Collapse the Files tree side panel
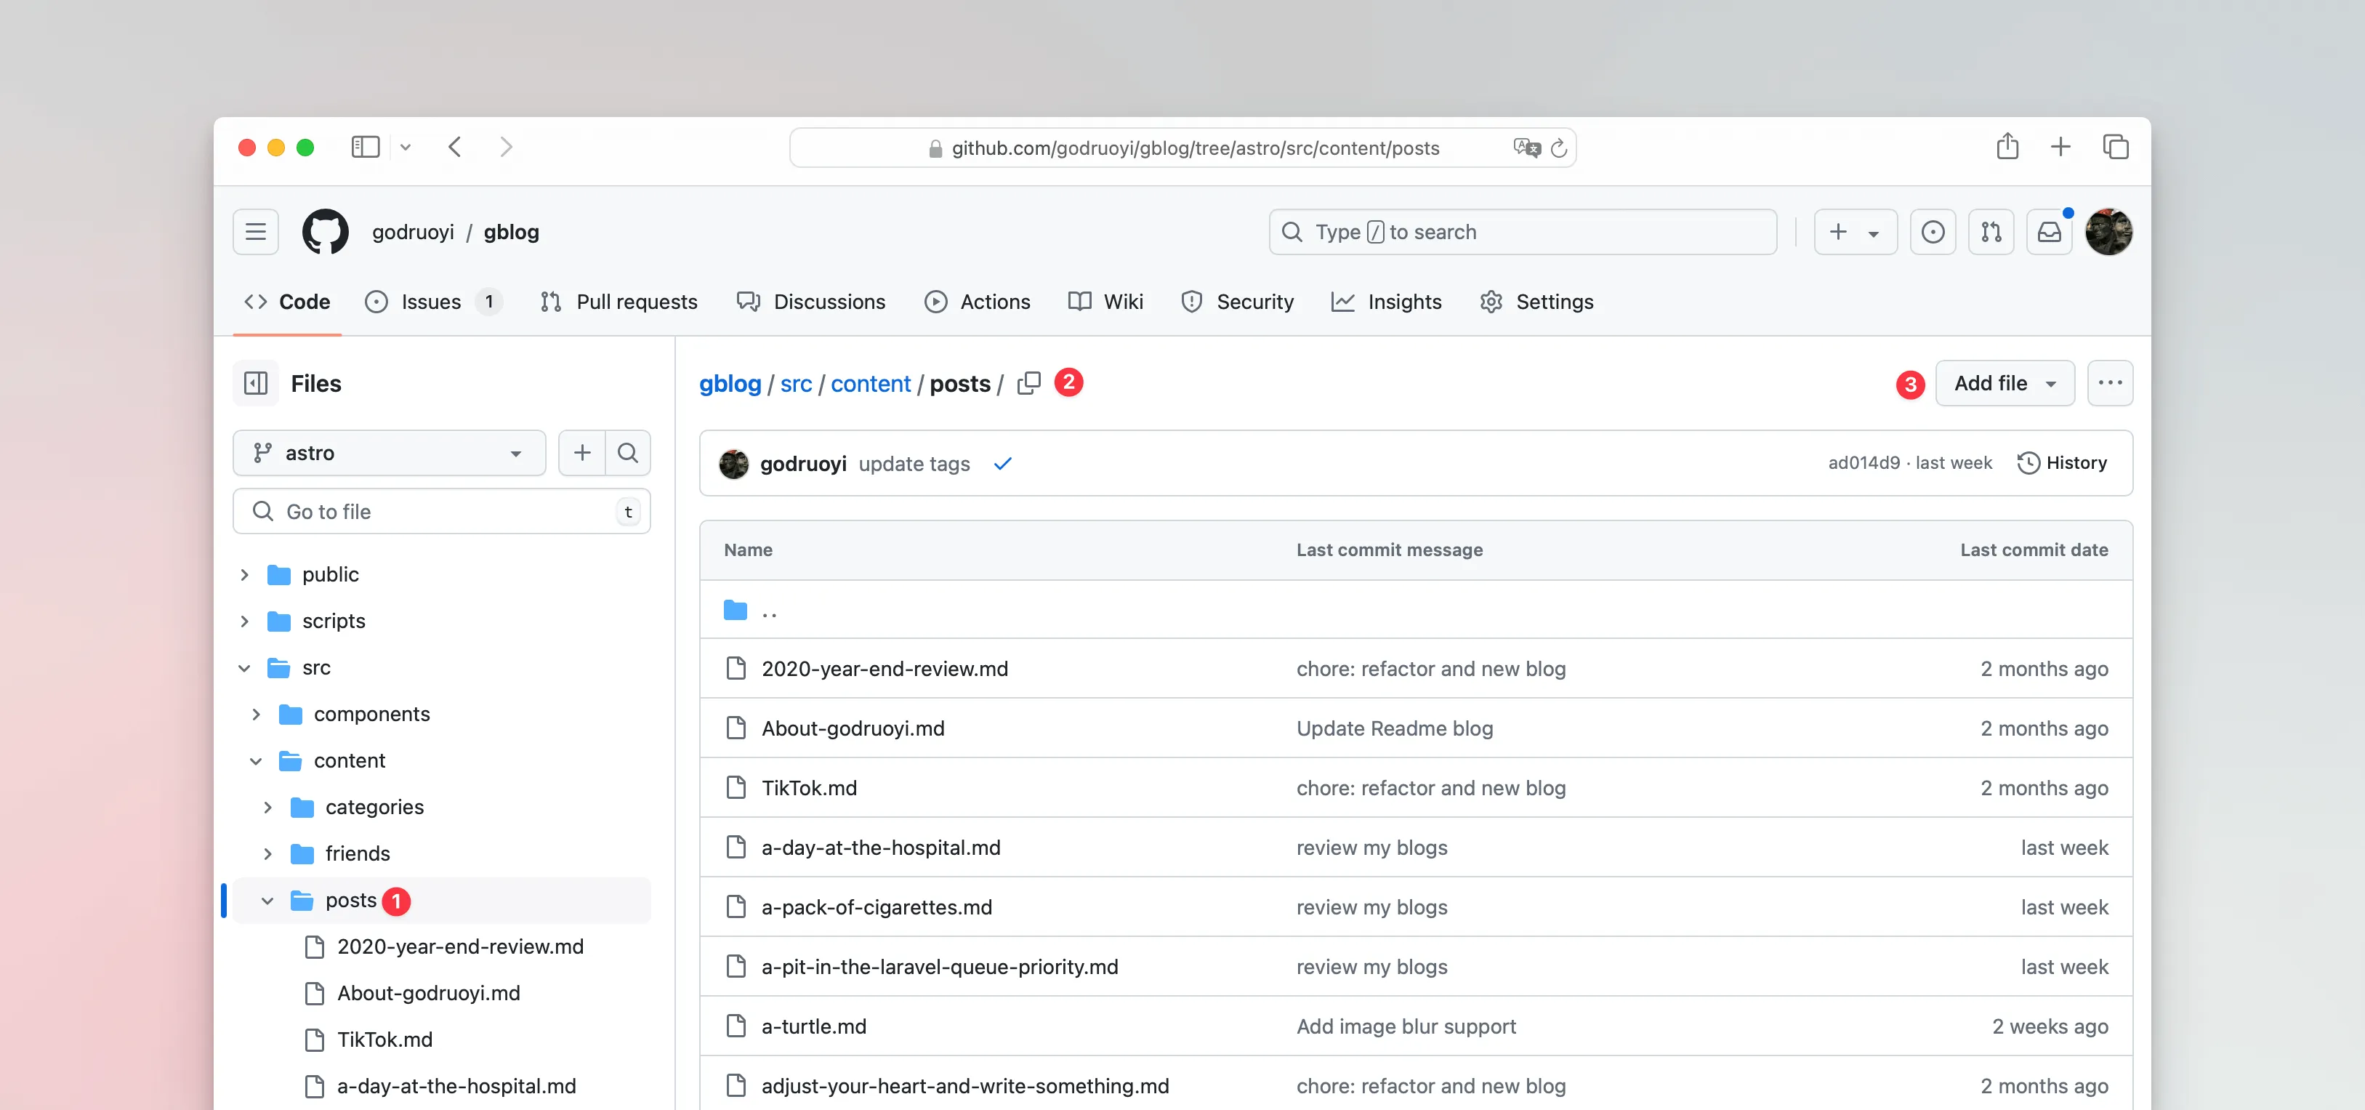This screenshot has width=2365, height=1110. pos(255,384)
